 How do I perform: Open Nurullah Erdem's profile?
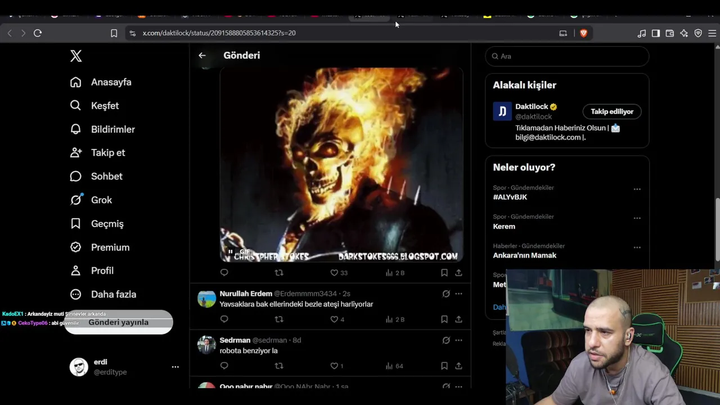(x=246, y=294)
